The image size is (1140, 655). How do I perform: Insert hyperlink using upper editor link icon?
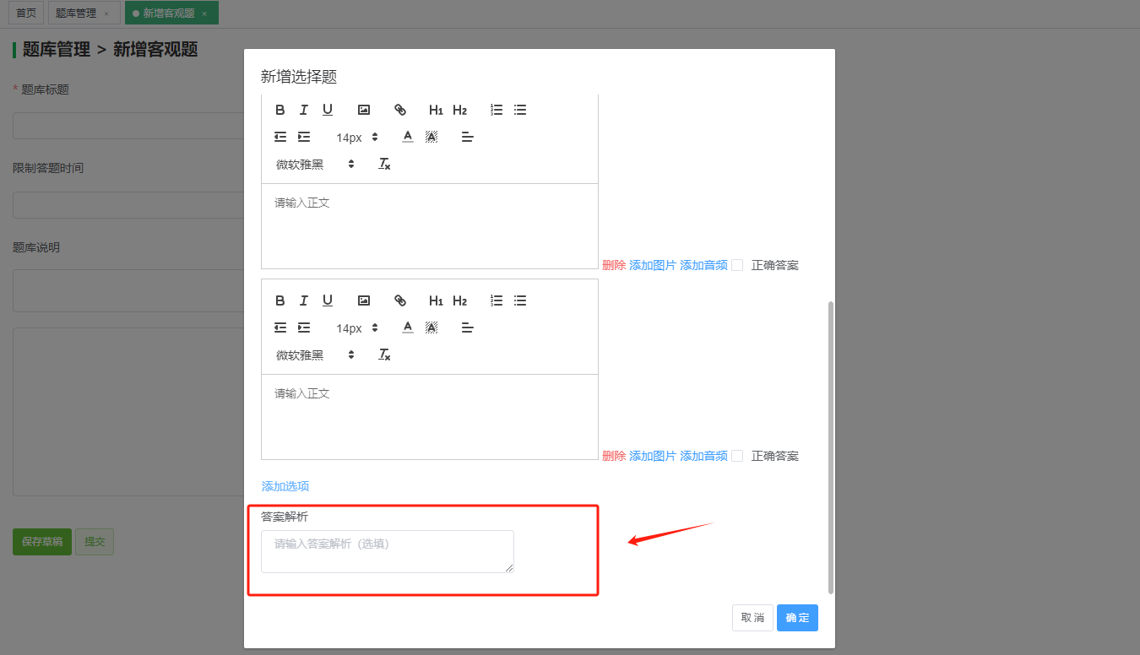coord(400,110)
